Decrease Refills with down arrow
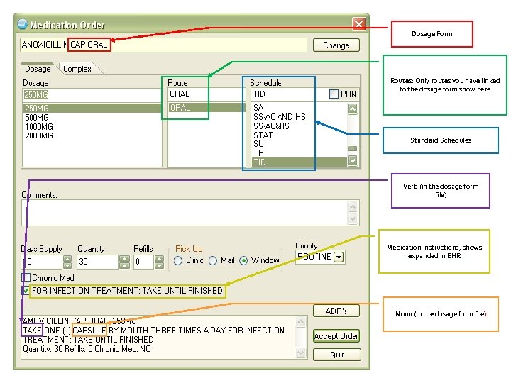 159,265
